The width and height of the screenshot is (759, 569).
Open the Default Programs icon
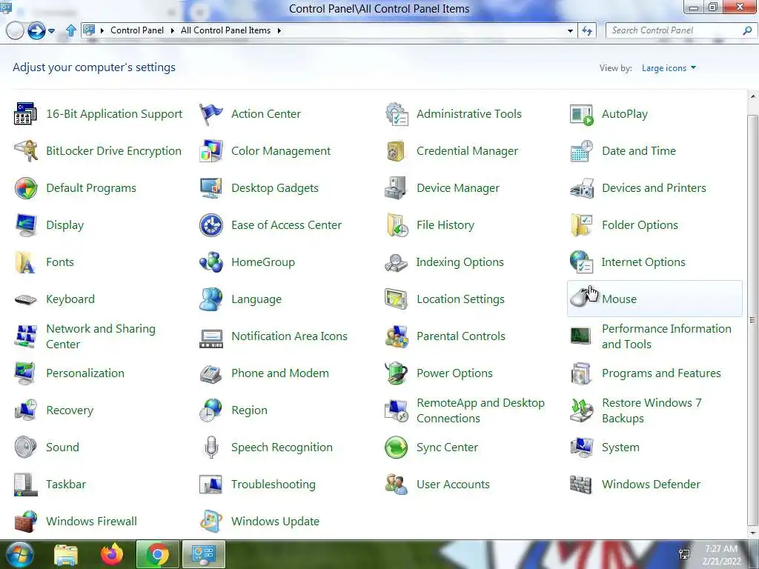click(x=25, y=187)
